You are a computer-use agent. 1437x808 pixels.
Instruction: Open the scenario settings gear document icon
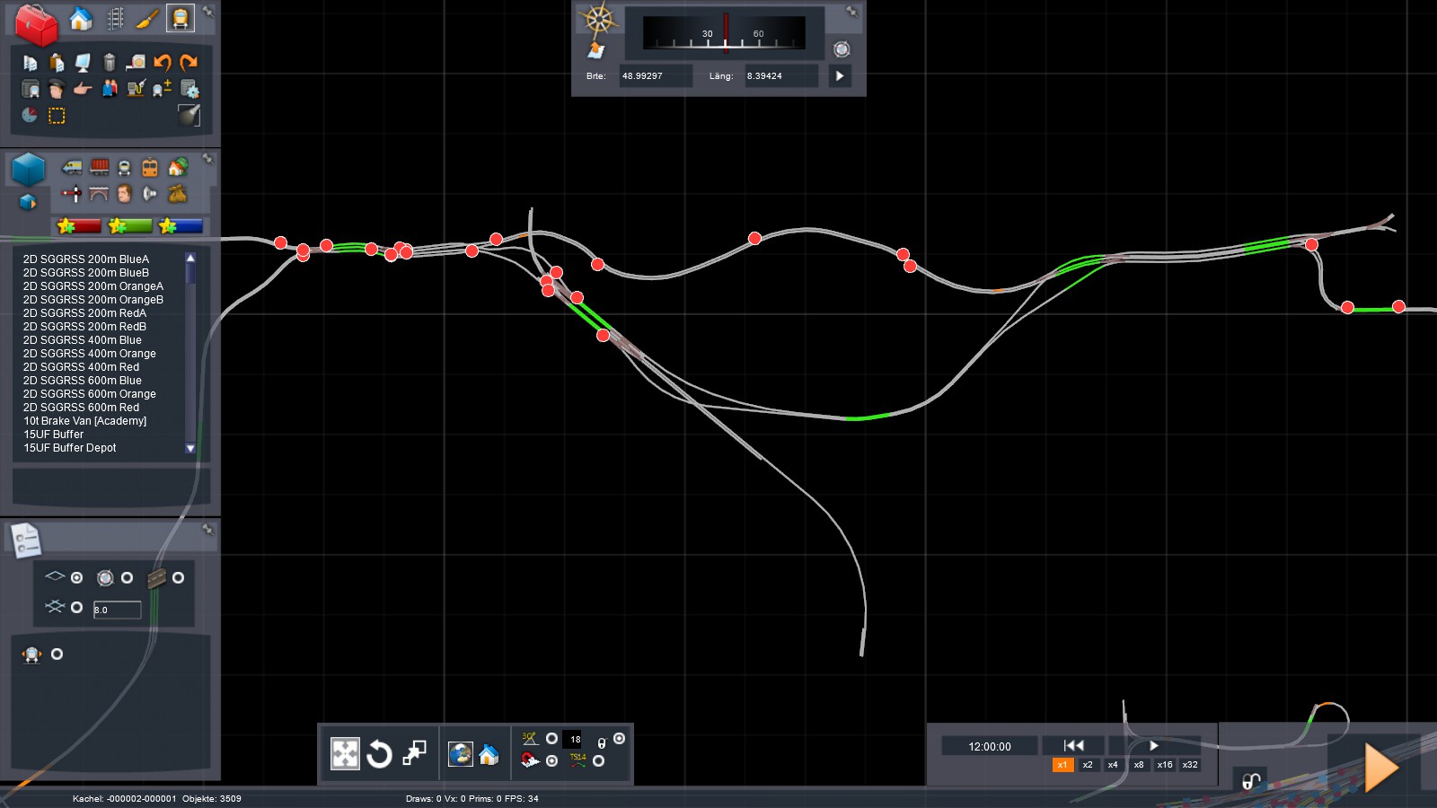(x=190, y=89)
